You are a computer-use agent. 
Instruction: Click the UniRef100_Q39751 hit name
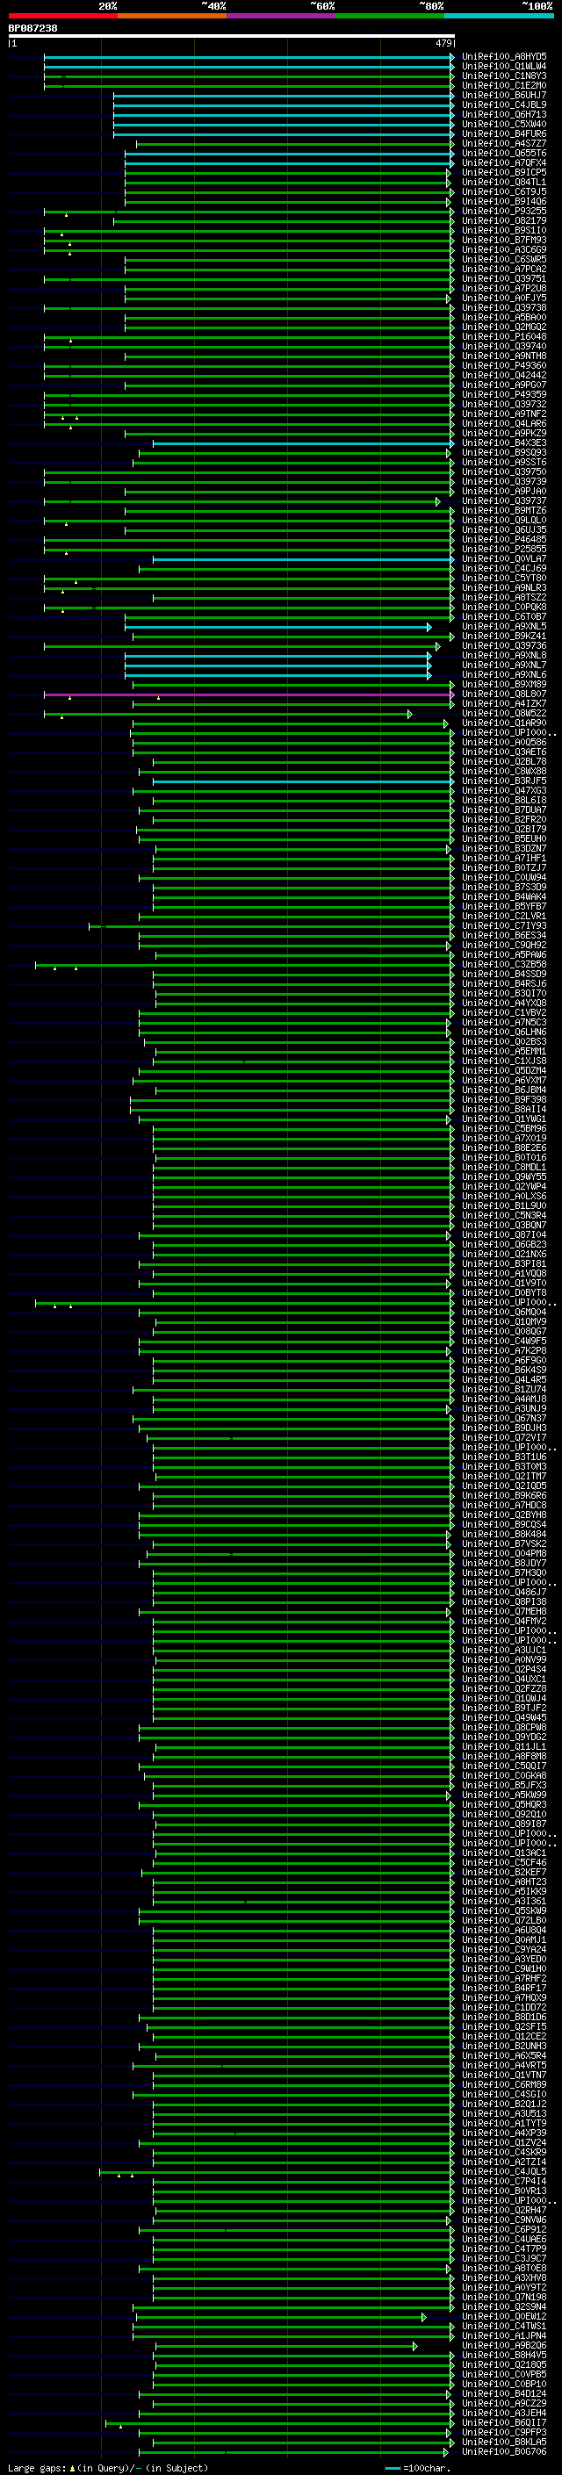tap(504, 278)
